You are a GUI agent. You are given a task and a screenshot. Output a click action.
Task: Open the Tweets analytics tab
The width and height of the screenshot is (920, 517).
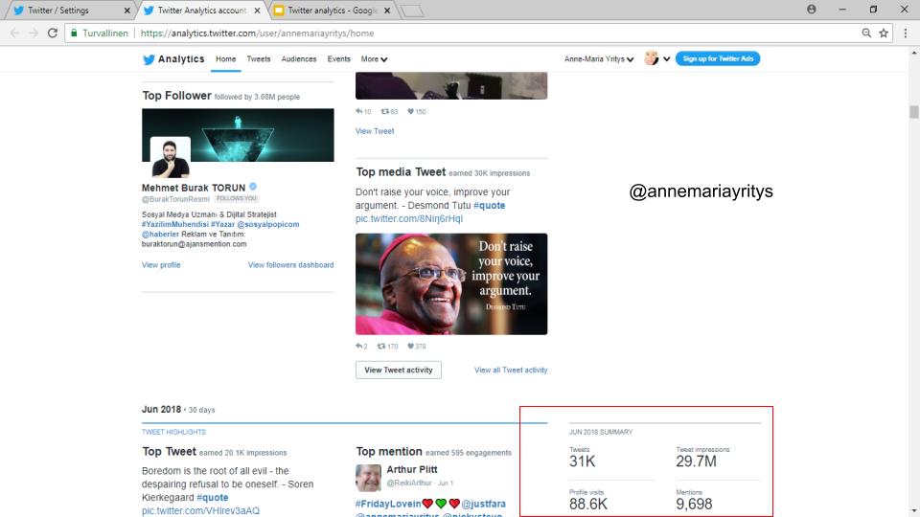[x=258, y=59]
